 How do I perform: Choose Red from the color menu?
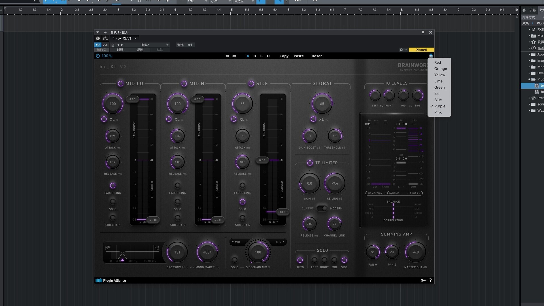(x=439, y=63)
